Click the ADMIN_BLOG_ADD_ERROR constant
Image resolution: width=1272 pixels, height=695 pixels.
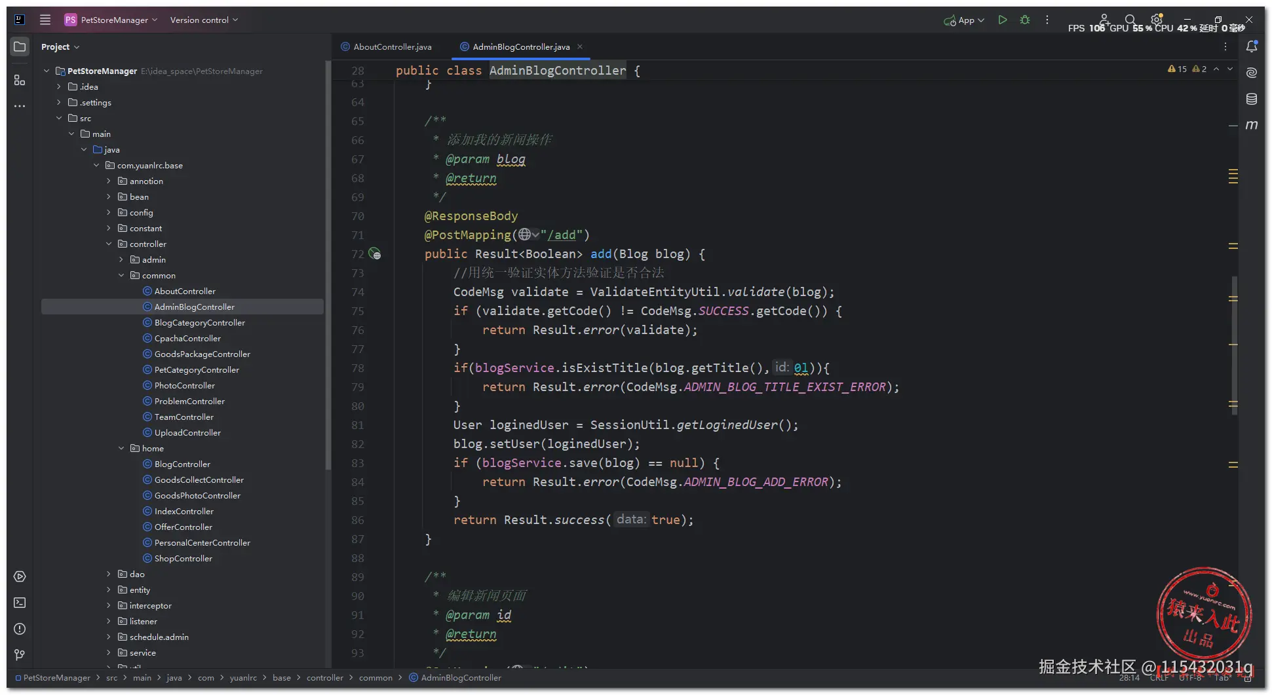(x=756, y=481)
